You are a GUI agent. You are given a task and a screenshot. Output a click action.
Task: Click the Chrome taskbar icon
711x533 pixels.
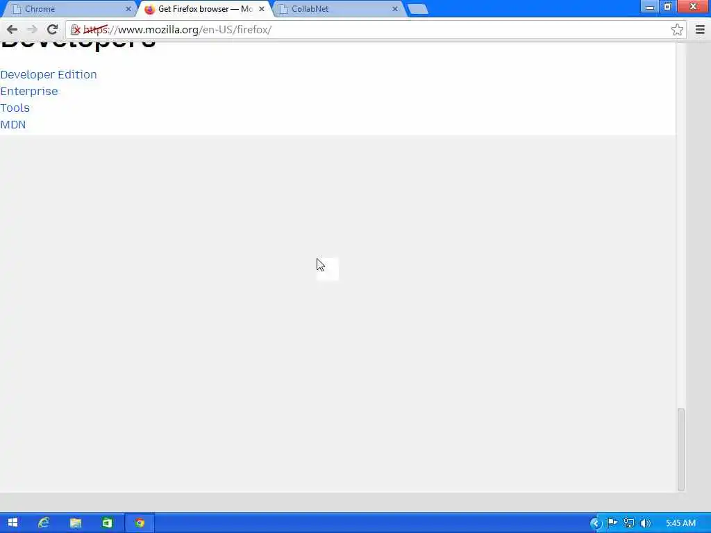pyautogui.click(x=140, y=523)
